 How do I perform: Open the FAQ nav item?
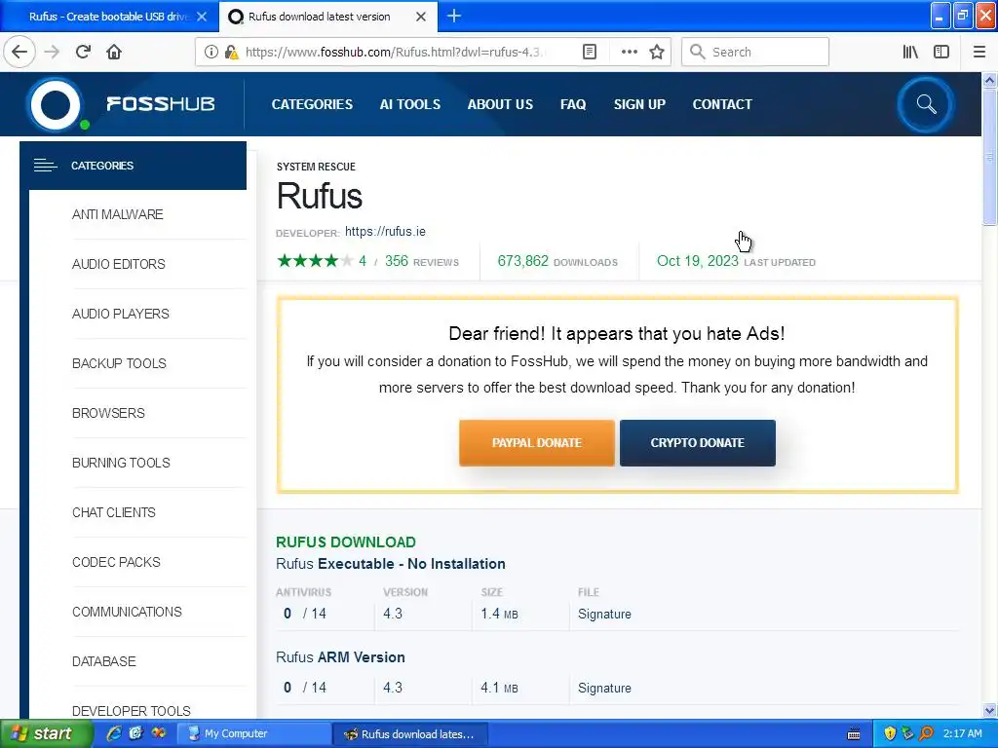[573, 104]
